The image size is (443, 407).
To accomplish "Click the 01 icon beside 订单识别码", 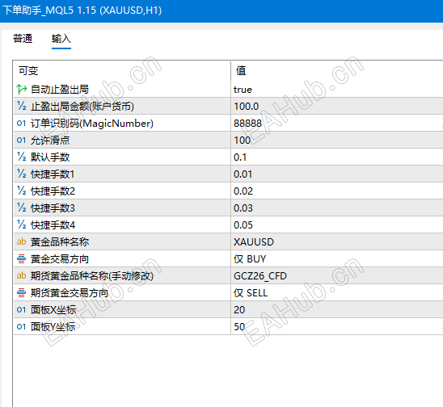I will (x=22, y=123).
